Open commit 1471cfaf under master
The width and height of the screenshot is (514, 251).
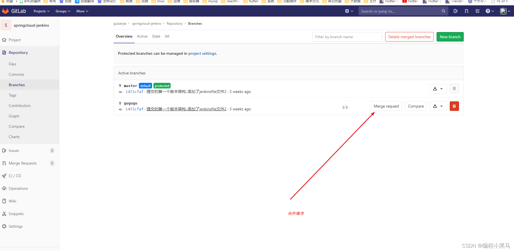tap(134, 92)
